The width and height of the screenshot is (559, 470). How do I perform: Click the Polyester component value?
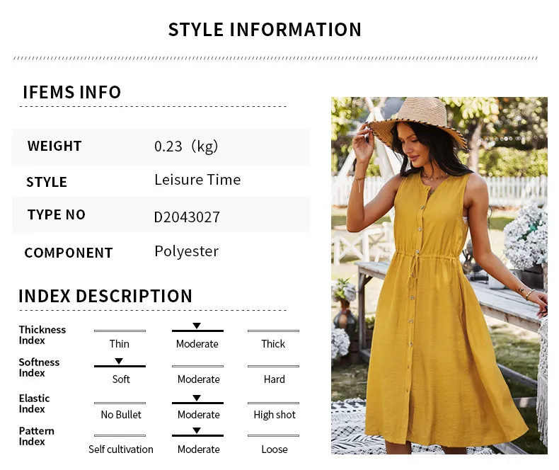(x=186, y=251)
